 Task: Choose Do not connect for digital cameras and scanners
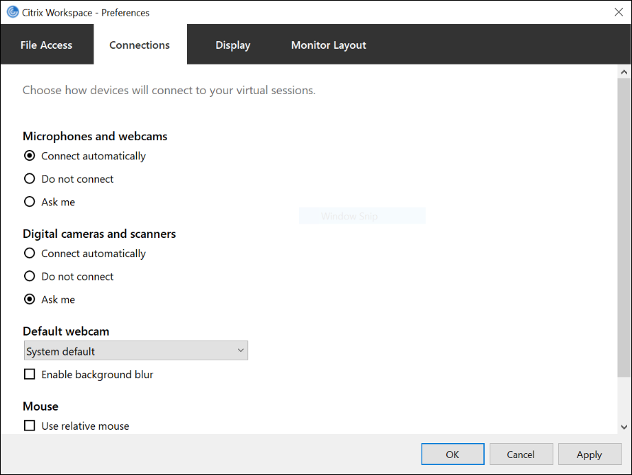point(30,277)
